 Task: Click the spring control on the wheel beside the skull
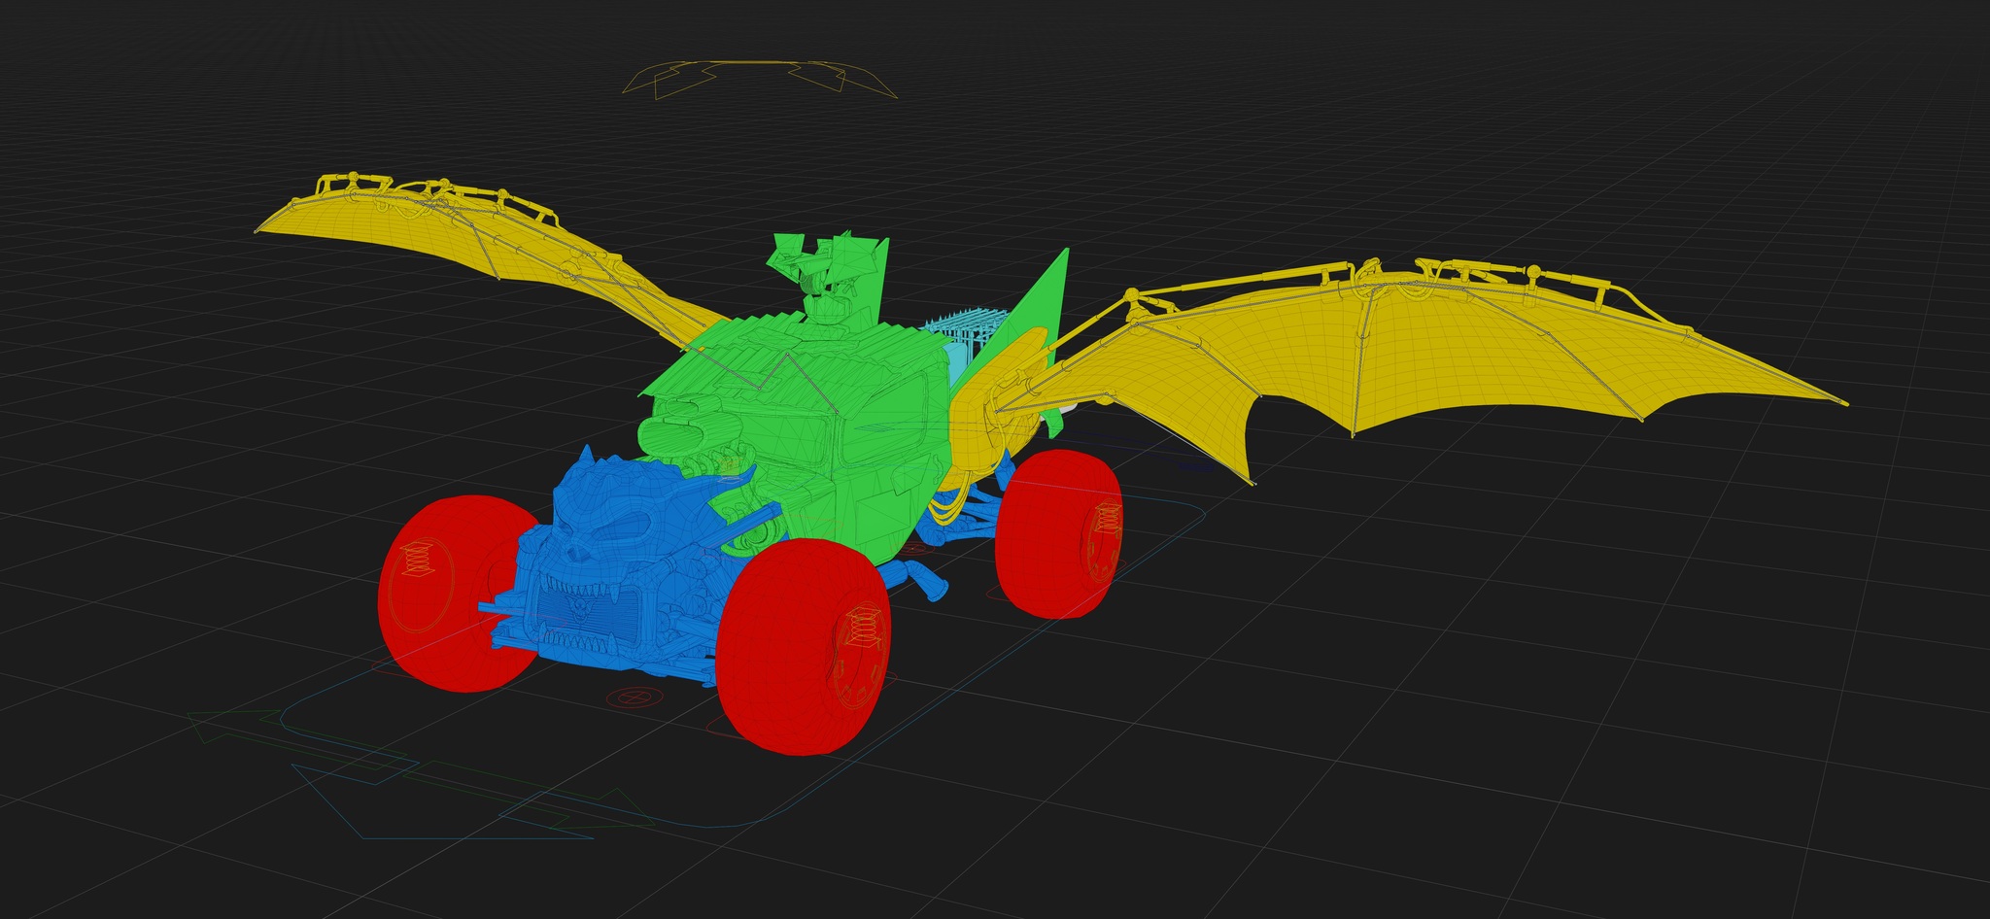coord(416,558)
